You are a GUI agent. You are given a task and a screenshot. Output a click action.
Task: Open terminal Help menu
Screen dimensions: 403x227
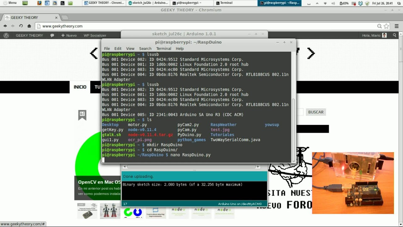pyautogui.click(x=180, y=49)
